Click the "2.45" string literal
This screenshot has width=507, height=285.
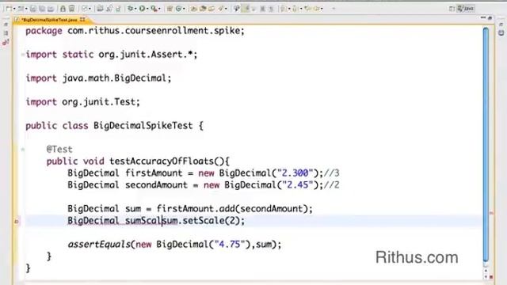[298, 185]
